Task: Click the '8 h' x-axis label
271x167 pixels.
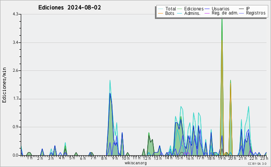Action: 104,158
